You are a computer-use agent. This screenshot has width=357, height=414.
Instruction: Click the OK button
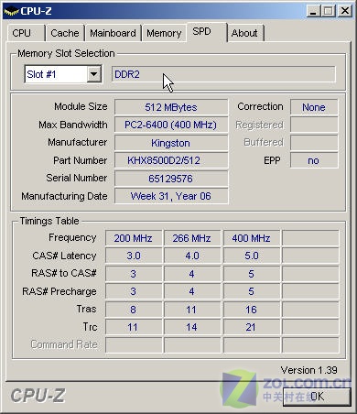pos(317,397)
